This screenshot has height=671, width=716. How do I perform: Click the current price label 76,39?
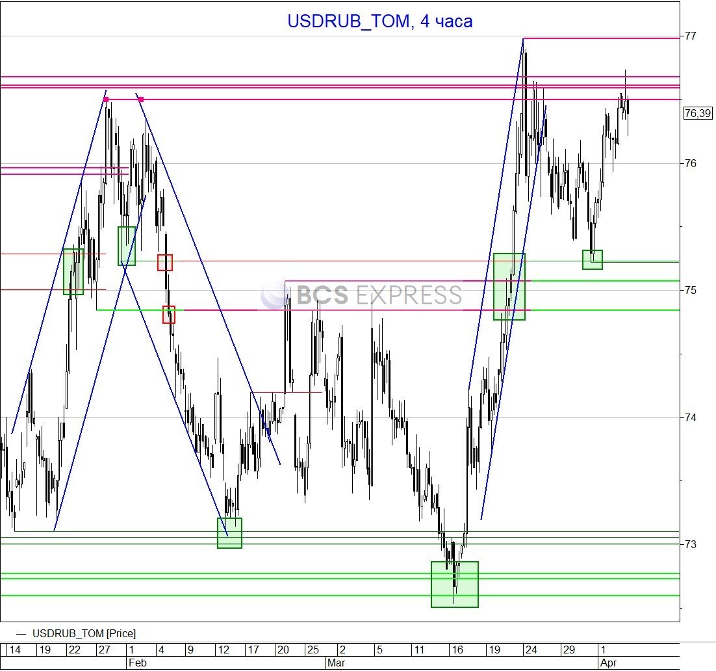click(698, 114)
